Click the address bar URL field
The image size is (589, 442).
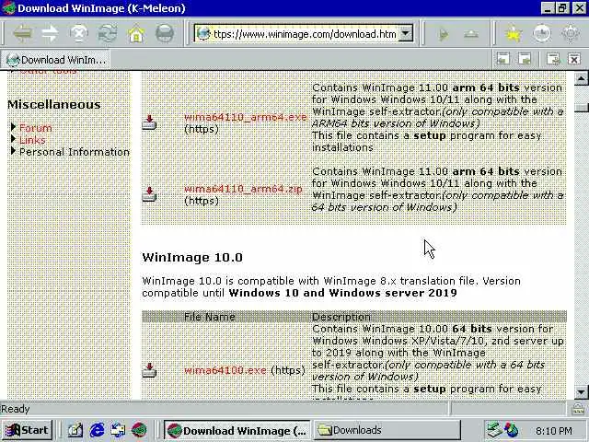(x=305, y=34)
